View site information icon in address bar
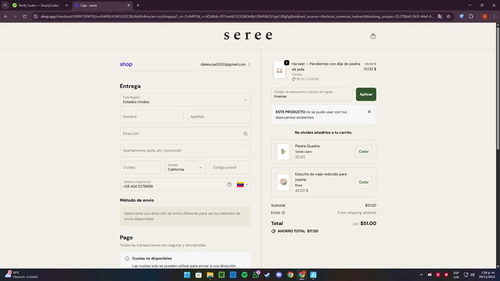This screenshot has height=281, width=500. click(x=36, y=16)
